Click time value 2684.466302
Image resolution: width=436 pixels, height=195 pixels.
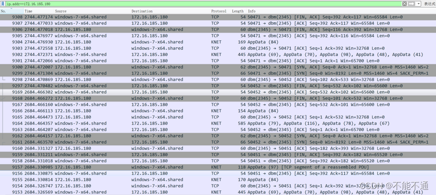tap(39, 92)
